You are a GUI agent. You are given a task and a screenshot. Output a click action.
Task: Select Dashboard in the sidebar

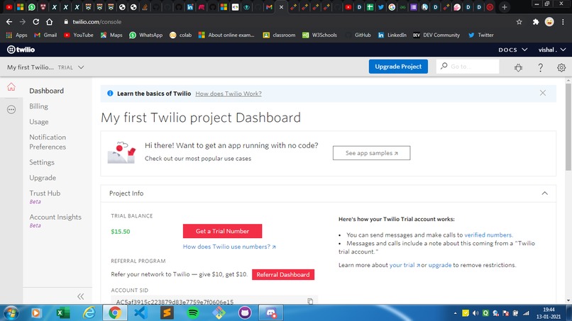[x=46, y=91]
